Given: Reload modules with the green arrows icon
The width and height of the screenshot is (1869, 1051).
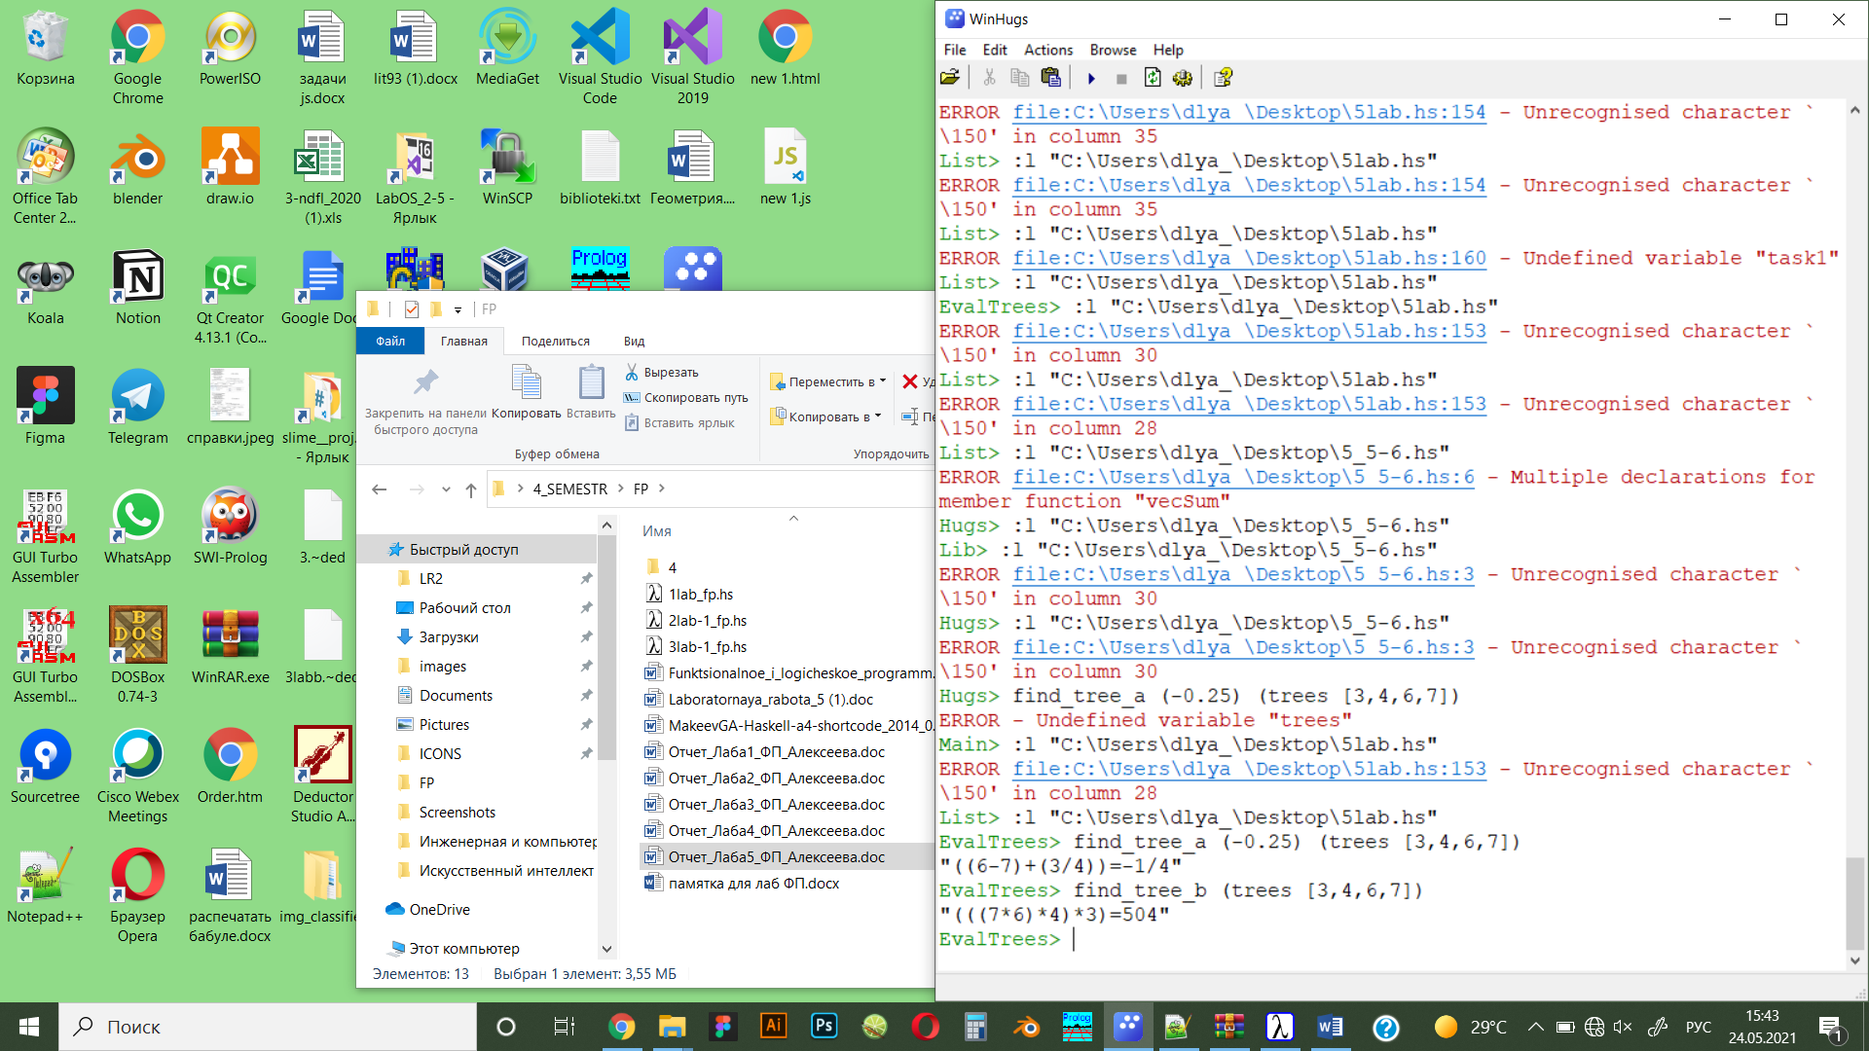Looking at the screenshot, I should (x=1153, y=78).
